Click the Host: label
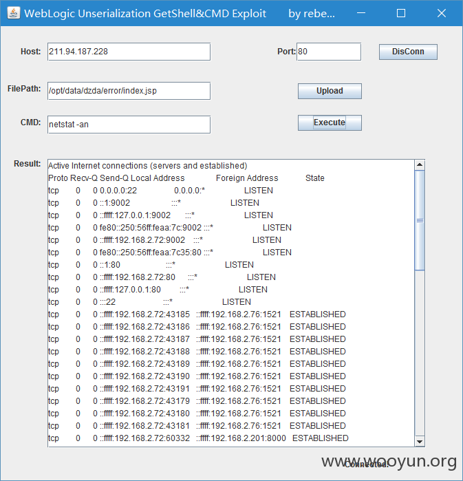 point(31,52)
